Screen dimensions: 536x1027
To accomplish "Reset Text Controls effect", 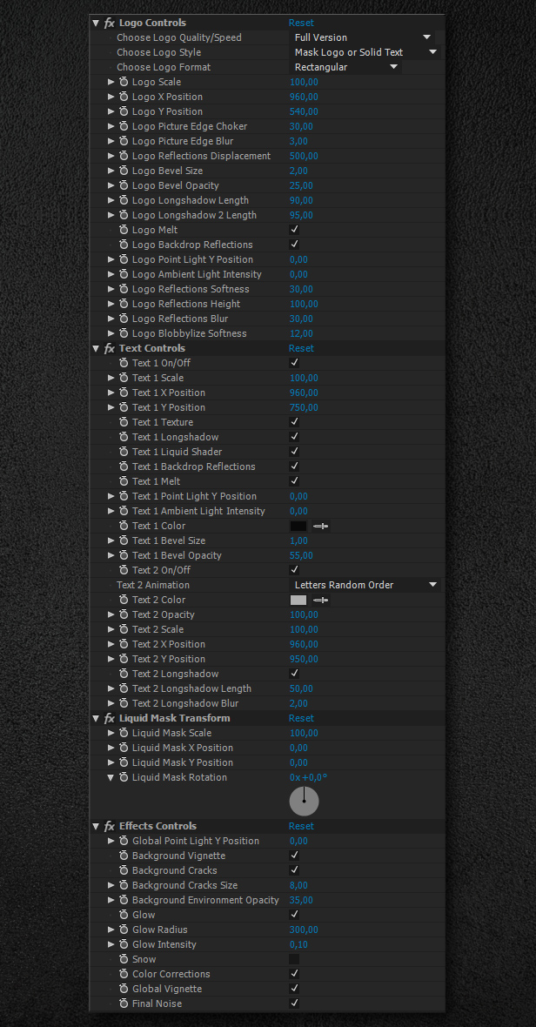I will [301, 348].
